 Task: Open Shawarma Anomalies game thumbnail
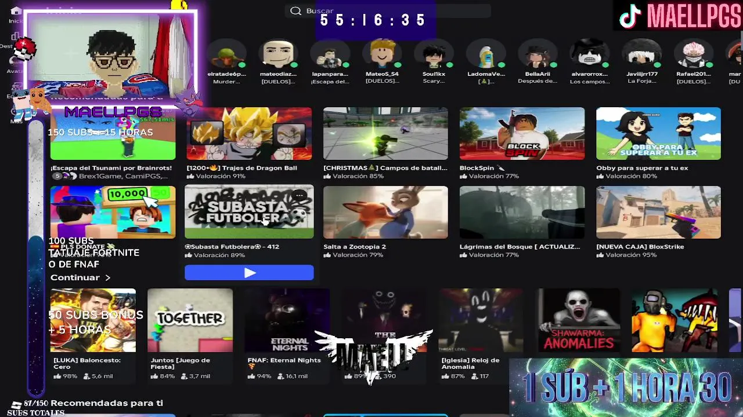(x=578, y=320)
